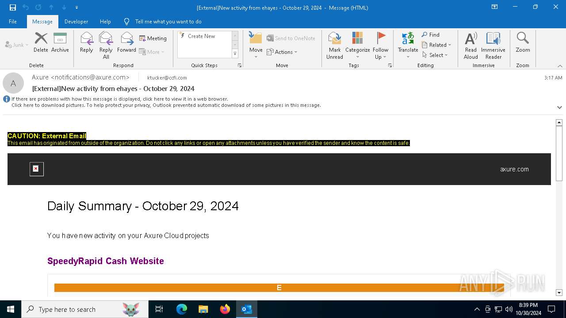
Task: Open Tags dialog launcher
Action: coord(390,65)
